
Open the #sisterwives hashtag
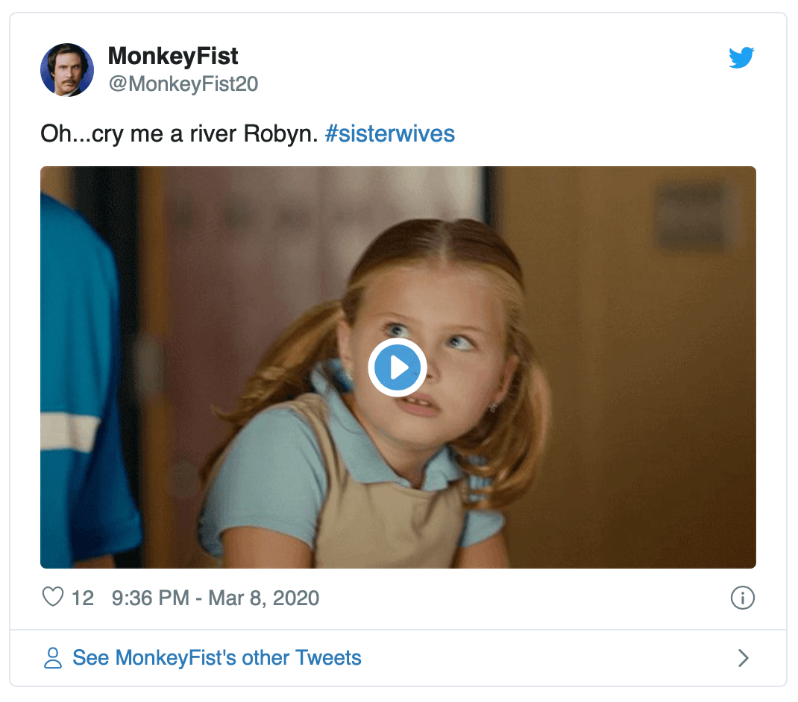(389, 134)
